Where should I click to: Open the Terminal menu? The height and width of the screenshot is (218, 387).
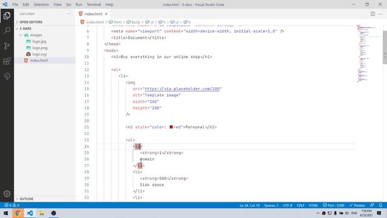click(94, 4)
